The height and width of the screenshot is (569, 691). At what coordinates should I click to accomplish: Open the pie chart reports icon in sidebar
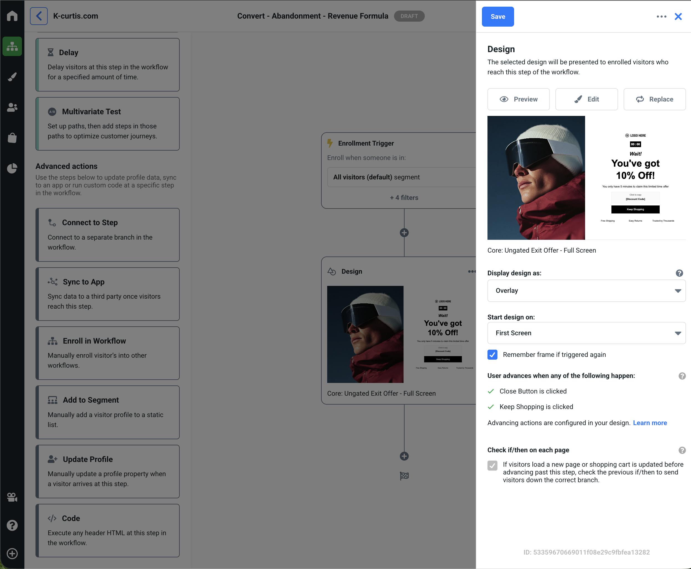pos(12,169)
